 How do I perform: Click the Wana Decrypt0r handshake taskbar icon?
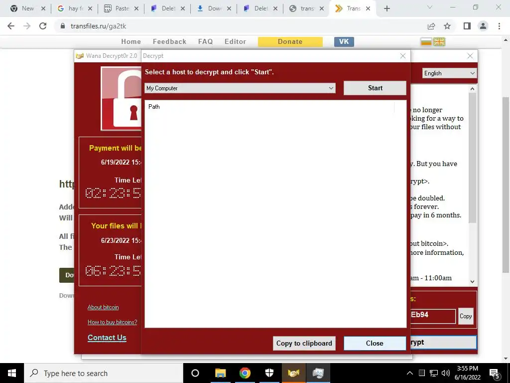[293, 373]
